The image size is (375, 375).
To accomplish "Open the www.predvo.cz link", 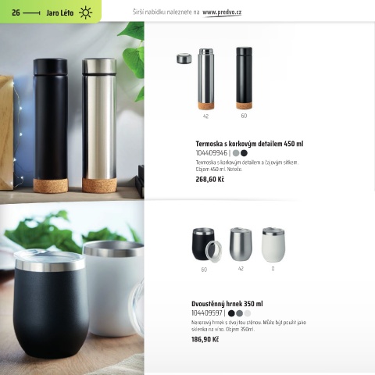I will pos(222,12).
